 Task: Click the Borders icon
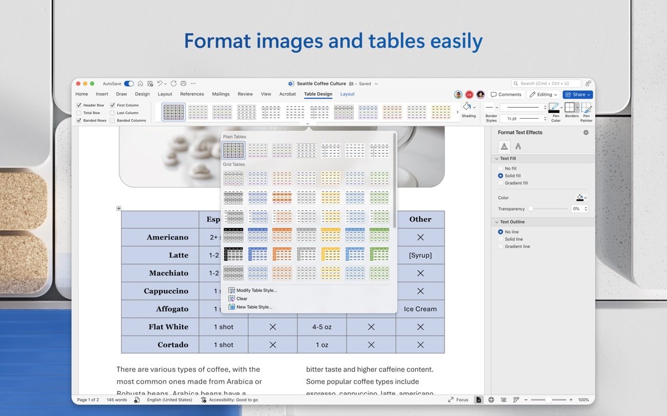point(570,107)
